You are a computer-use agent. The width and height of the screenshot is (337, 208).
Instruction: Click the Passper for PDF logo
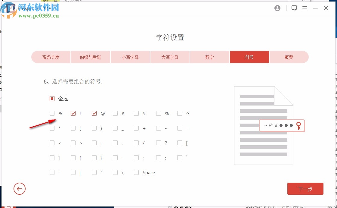tap(35, 8)
